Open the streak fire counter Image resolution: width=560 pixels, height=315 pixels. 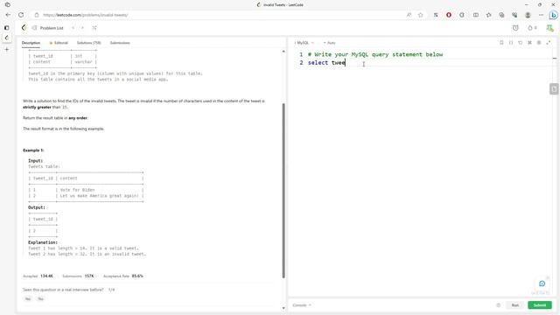coord(532,28)
